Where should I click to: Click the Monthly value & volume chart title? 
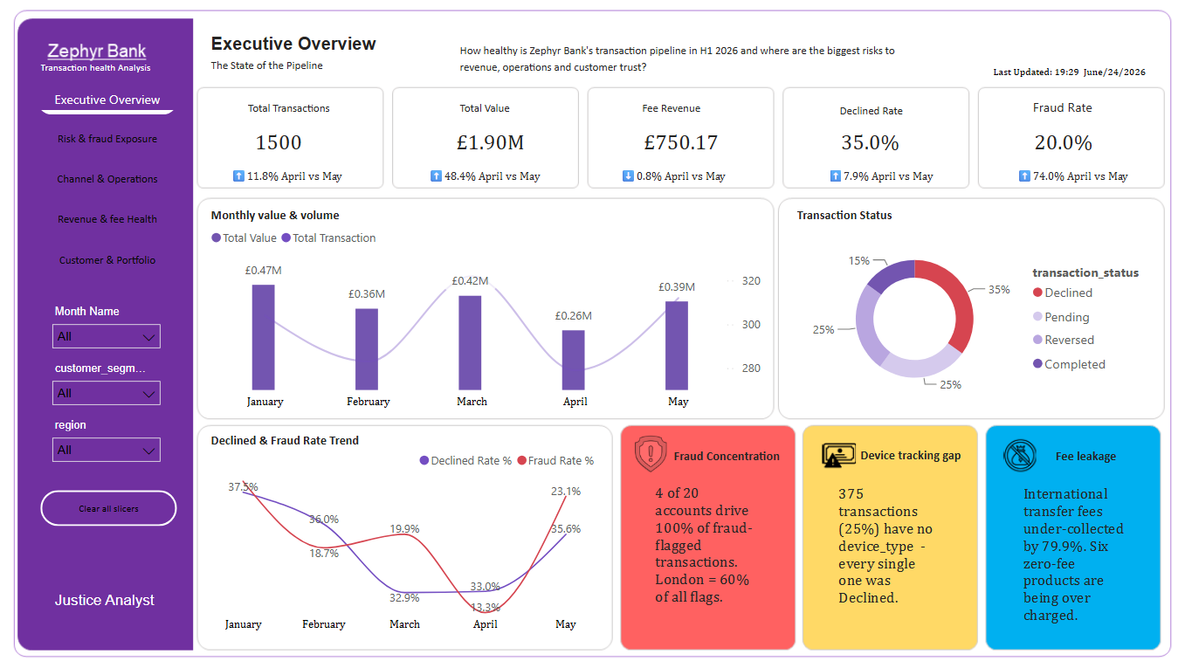pos(275,215)
